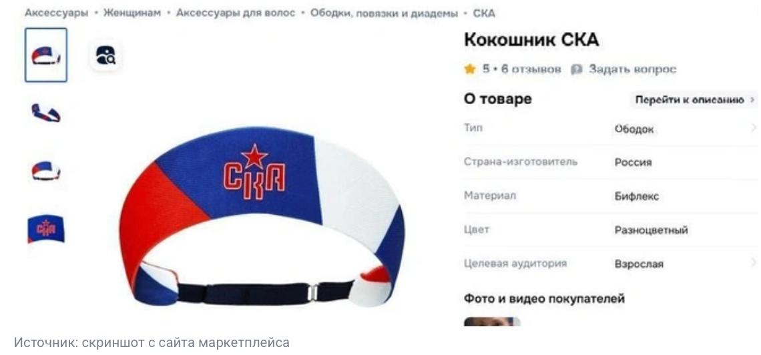Click Задать вопрос link
The image size is (761, 355).
632,69
